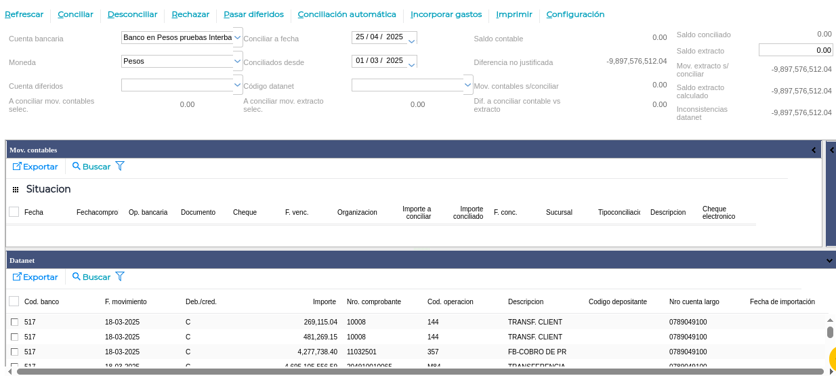Collapse the Mov. contables panel arrow
This screenshot has height=376, width=836.
coord(814,150)
